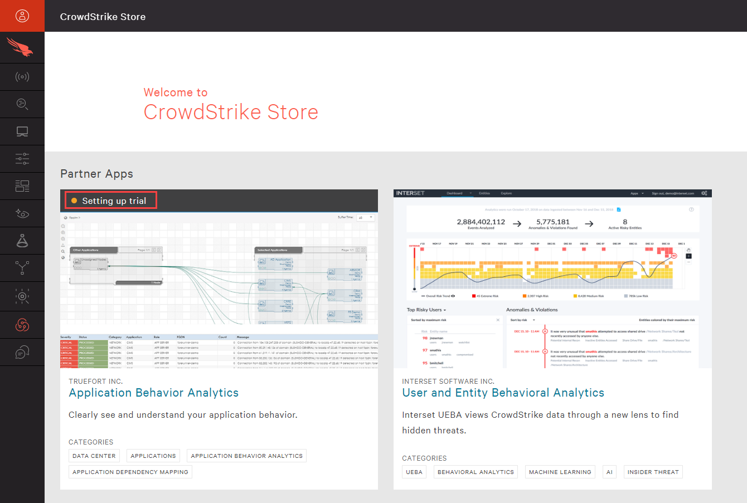The height and width of the screenshot is (503, 747).
Task: Select the UEBA category tag
Action: point(414,472)
